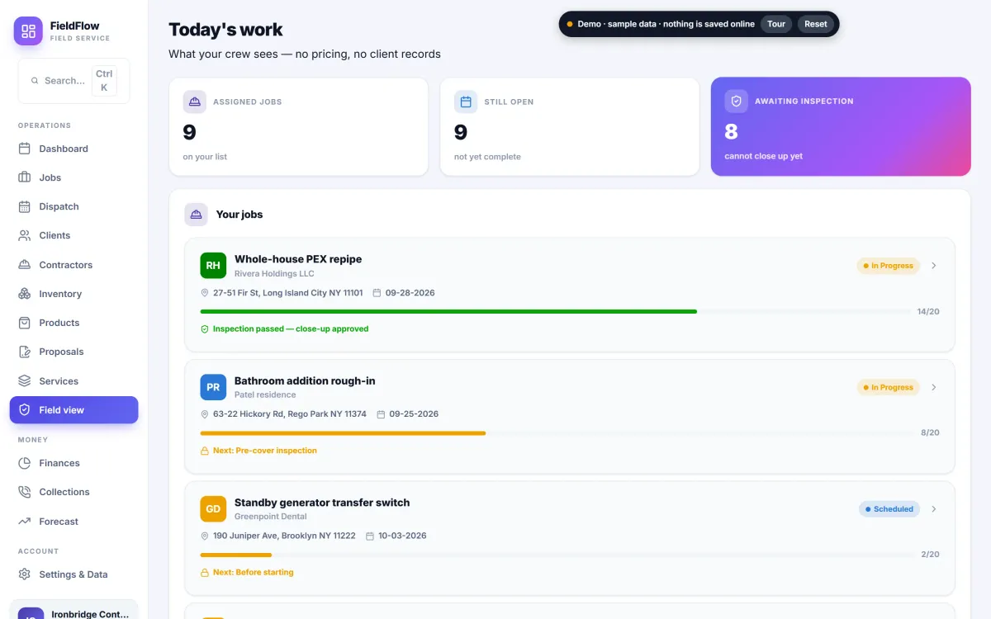The width and height of the screenshot is (991, 619).
Task: Expand the Bathroom addition rough-in chevron
Action: click(x=934, y=387)
